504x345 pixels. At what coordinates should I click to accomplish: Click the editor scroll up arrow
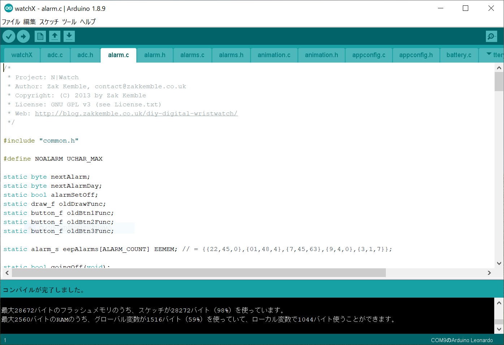click(x=499, y=68)
